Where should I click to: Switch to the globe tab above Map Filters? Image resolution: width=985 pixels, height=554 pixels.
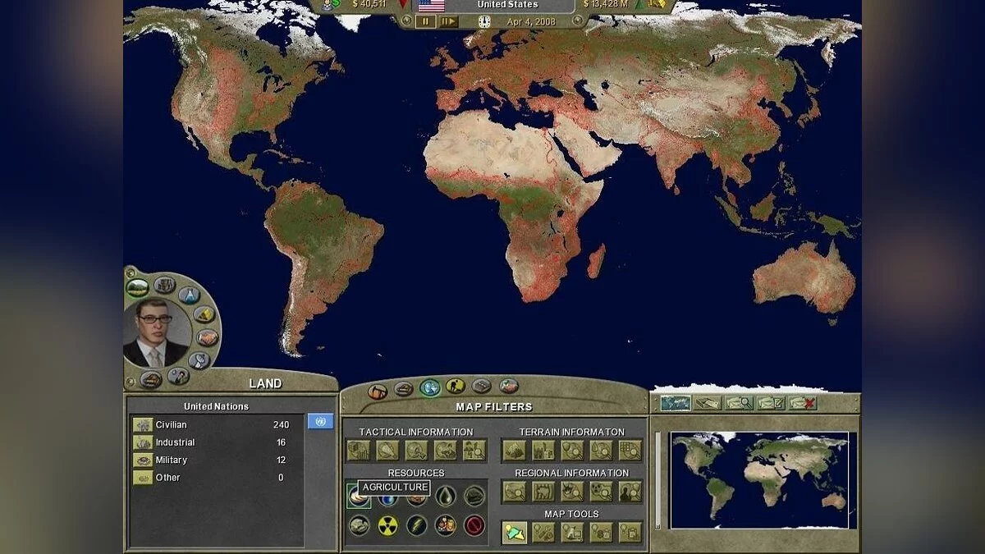430,387
